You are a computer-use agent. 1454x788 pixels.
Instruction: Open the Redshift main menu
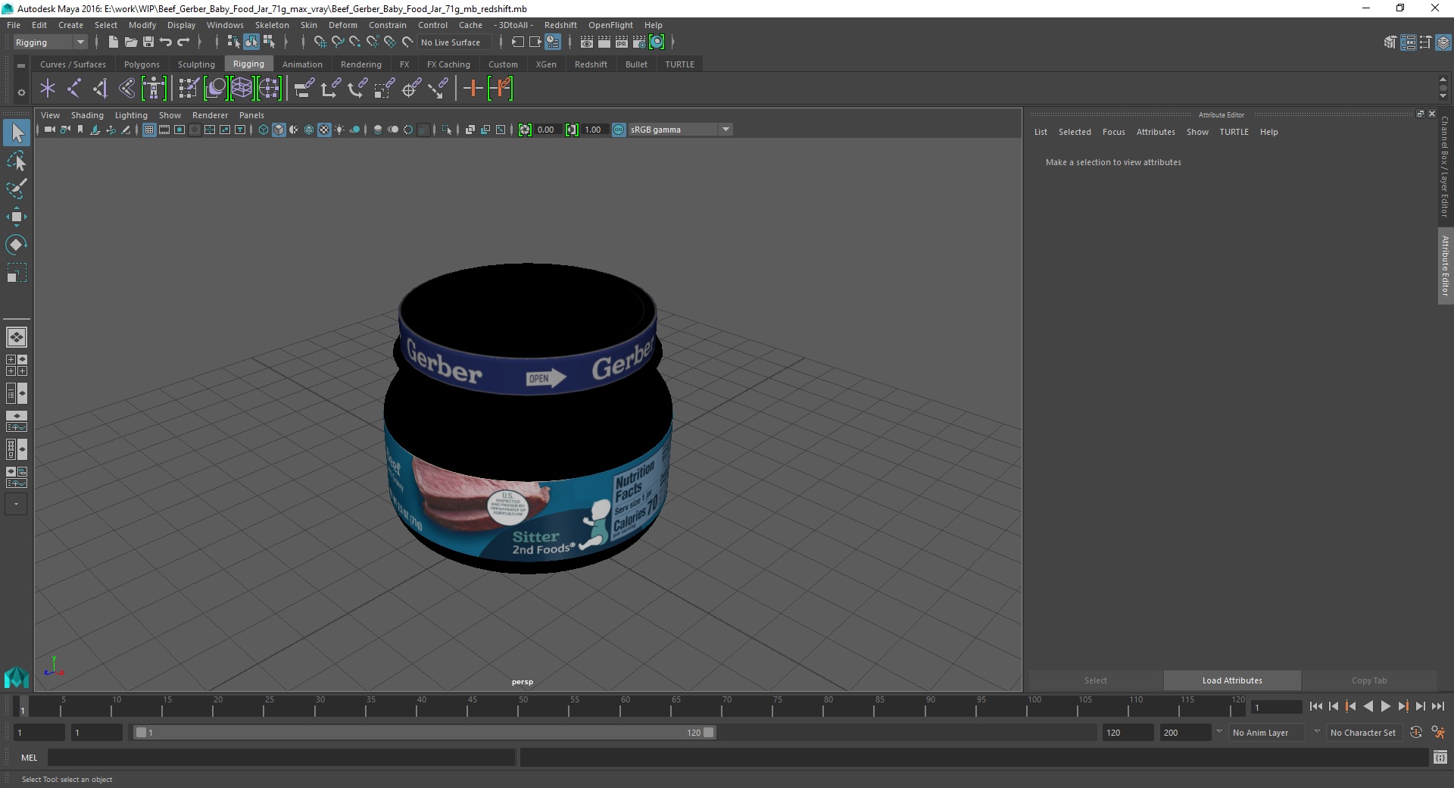coord(560,25)
